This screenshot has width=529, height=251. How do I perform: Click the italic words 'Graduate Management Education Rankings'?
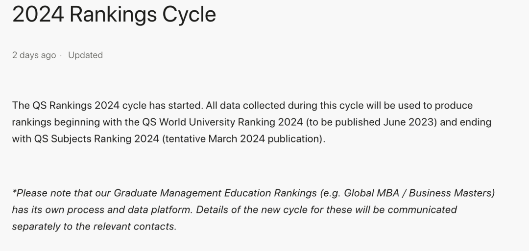pos(215,193)
